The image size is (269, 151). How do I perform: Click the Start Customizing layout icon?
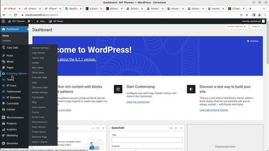click(x=118, y=89)
